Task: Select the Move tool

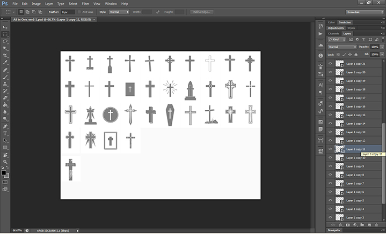Action: click(5, 27)
